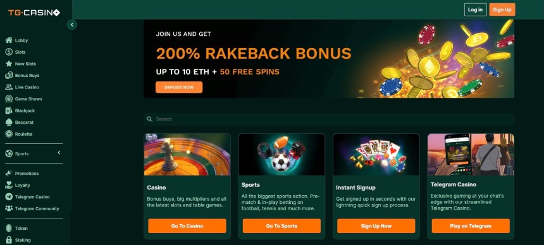Select the Blackjack cards icon
Viewport: 544px width, 245px height.
coord(9,111)
